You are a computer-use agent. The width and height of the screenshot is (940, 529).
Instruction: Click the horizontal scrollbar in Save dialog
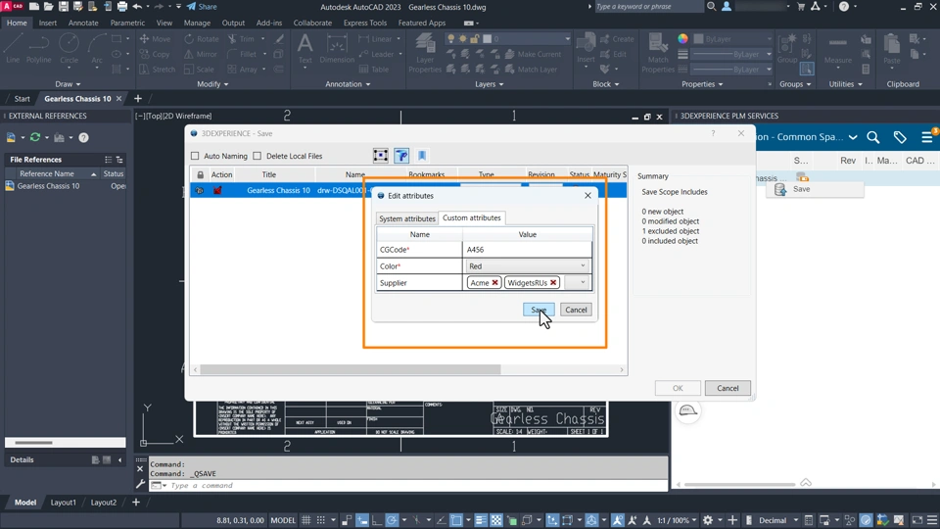click(351, 369)
